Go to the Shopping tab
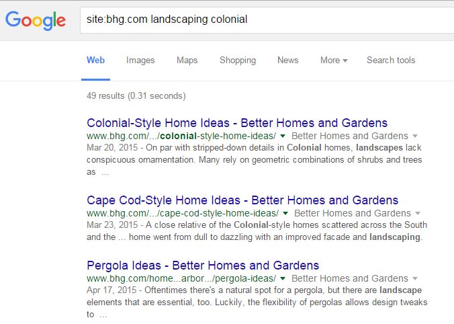Screen dimensions: 454x324 [x=237, y=60]
